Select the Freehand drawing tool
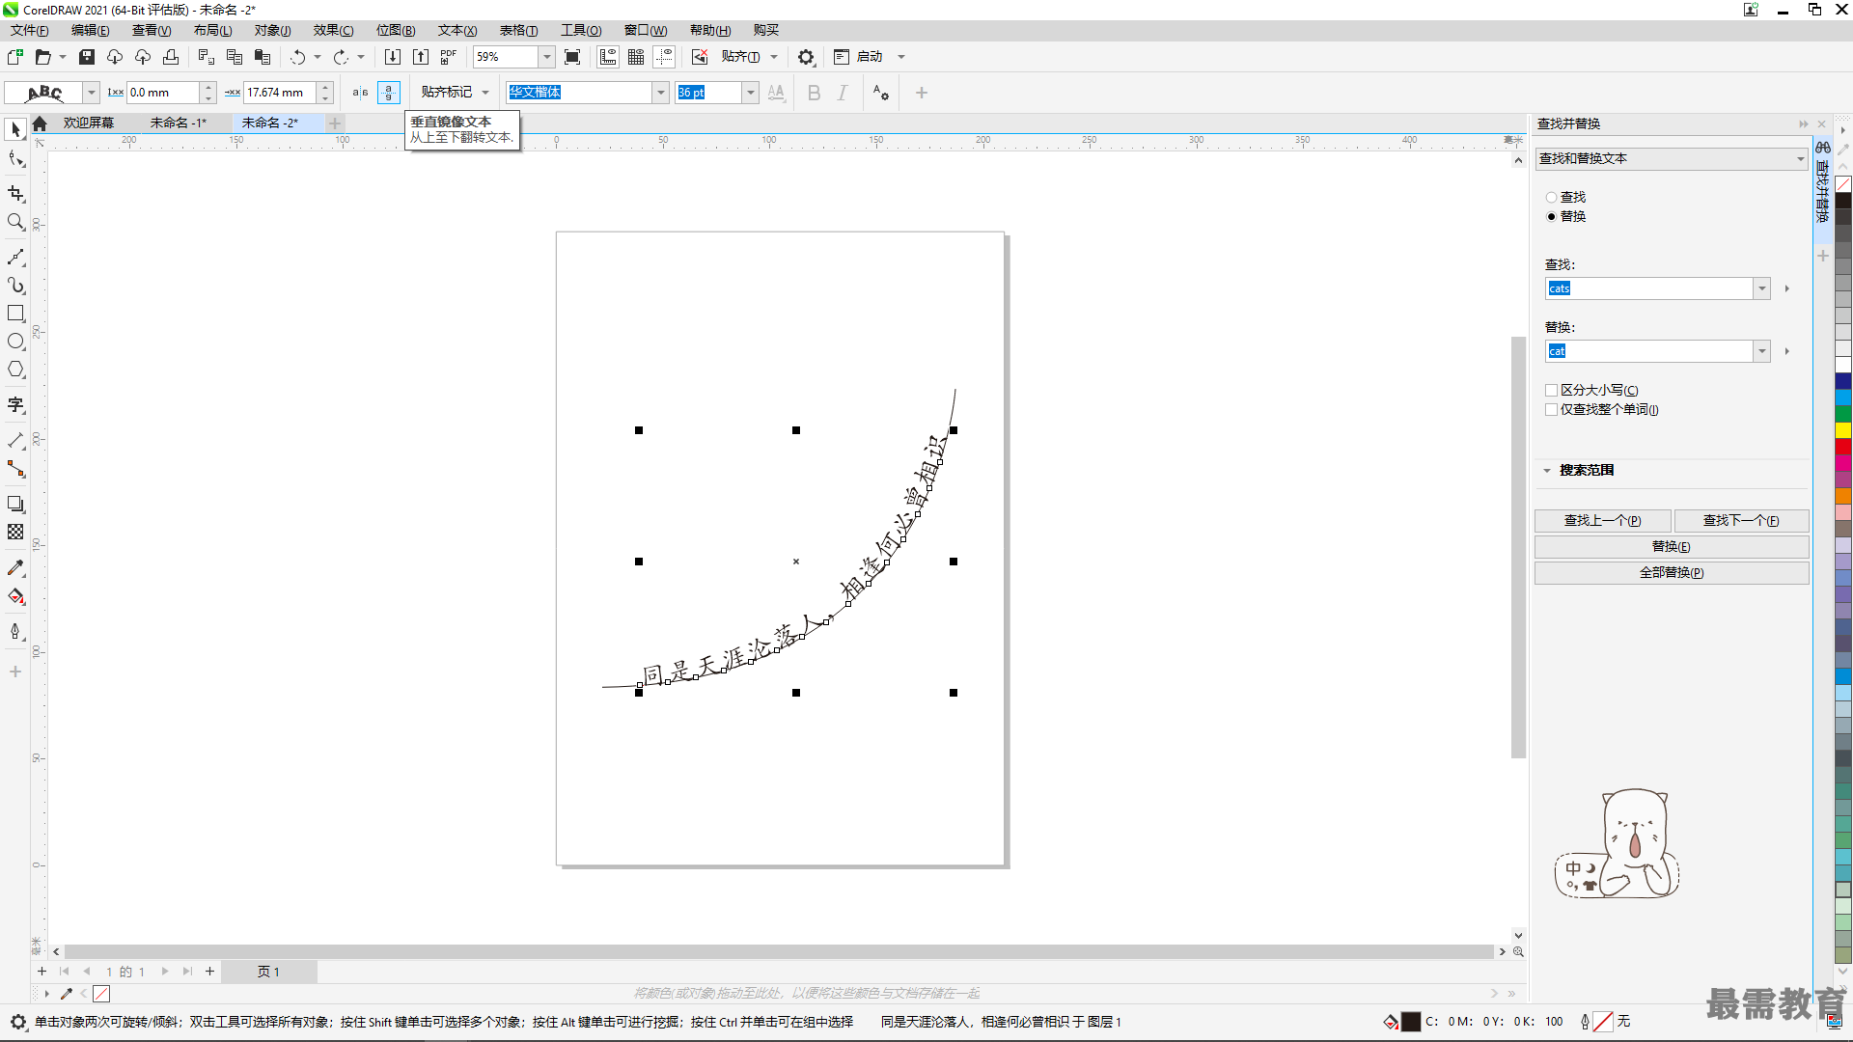The width and height of the screenshot is (1853, 1042). coord(15,257)
